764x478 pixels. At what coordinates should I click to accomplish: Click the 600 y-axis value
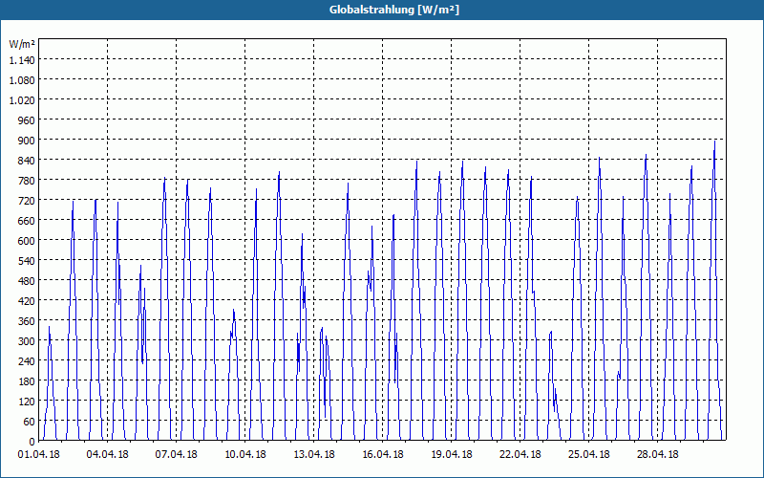[x=27, y=241]
